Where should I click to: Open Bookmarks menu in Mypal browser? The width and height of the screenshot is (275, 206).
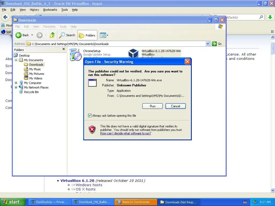coord(50,10)
